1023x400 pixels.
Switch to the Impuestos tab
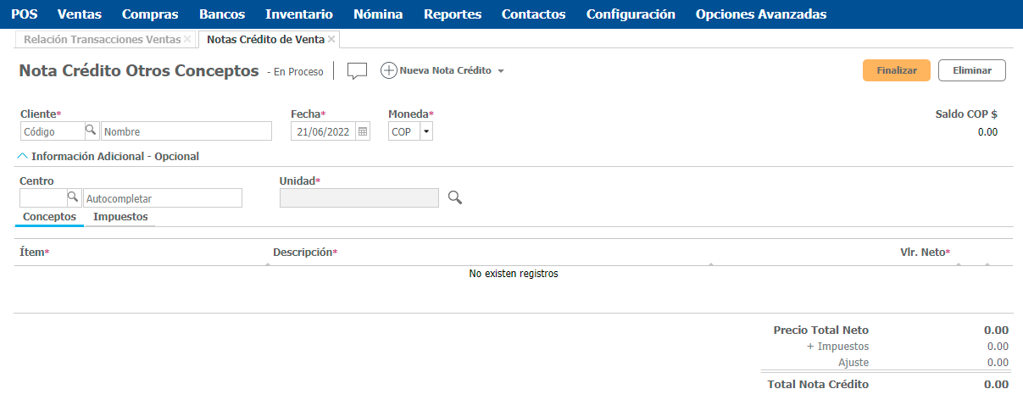120,217
